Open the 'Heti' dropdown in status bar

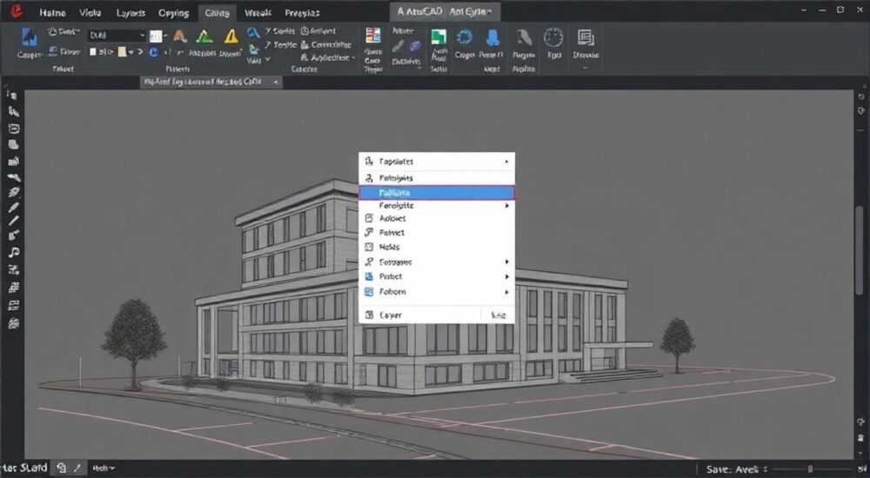[x=104, y=468]
